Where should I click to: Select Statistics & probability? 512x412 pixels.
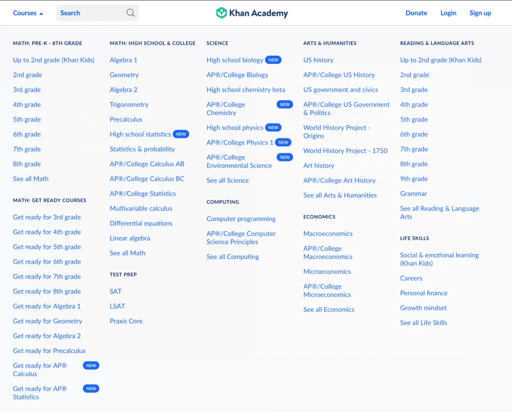[x=142, y=149]
